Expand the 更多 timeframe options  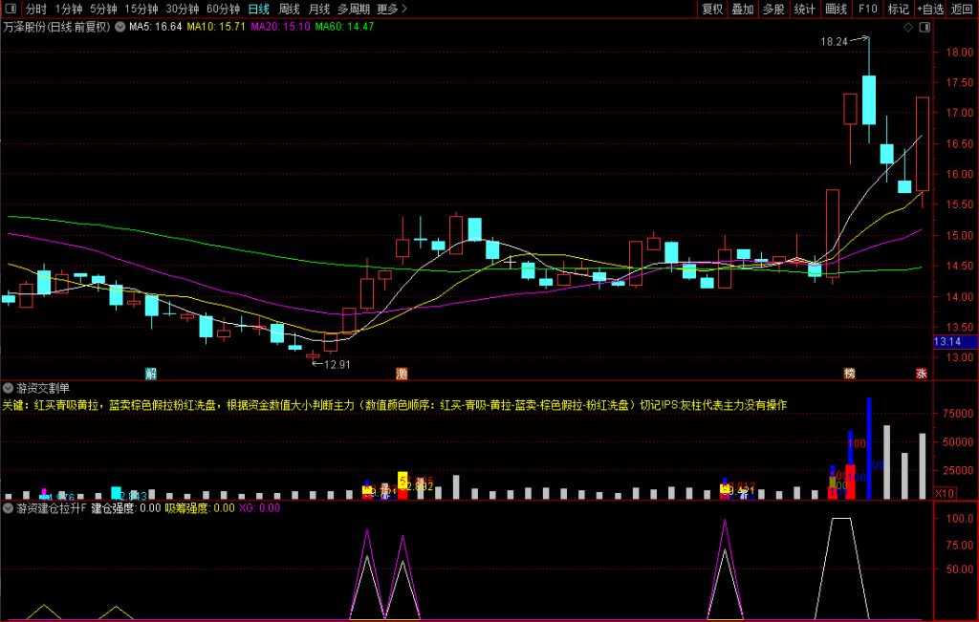coord(391,9)
